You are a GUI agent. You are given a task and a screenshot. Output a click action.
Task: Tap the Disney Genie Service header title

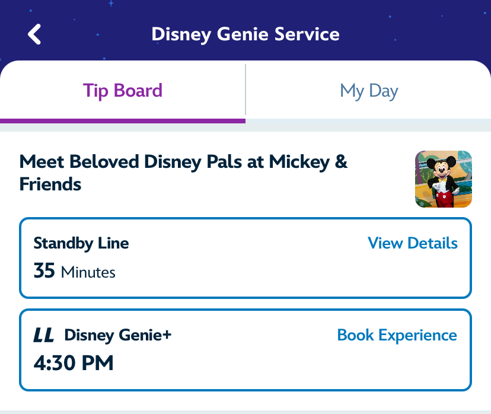(x=245, y=34)
